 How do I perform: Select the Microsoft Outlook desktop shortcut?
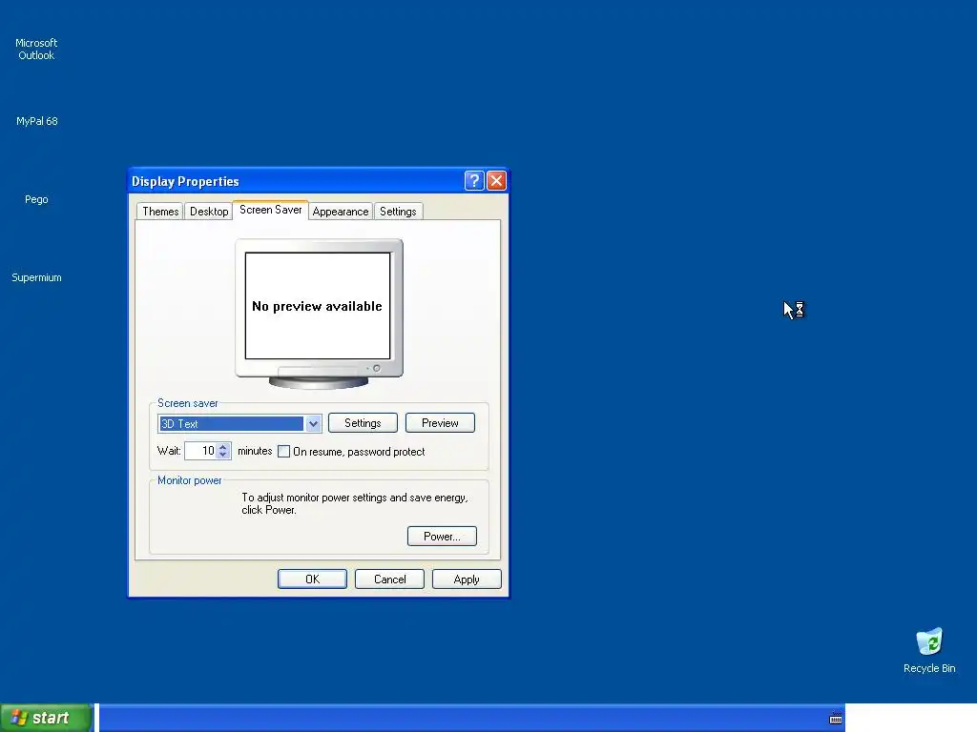36,50
